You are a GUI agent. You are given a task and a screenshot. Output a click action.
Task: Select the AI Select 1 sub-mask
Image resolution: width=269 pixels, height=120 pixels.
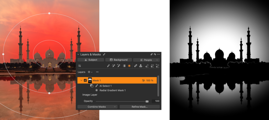tap(105, 86)
